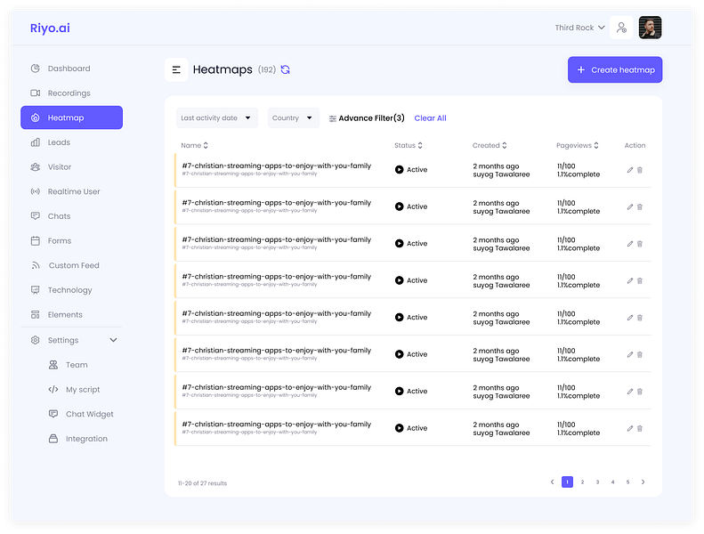Collapse the Settings section chevron
The height and width of the screenshot is (534, 704).
[113, 340]
